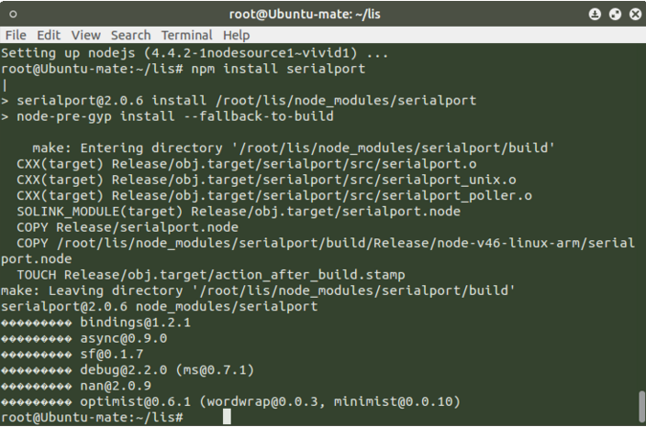The width and height of the screenshot is (646, 427).
Task: Click the bindings@1.2.1 dependency line
Action: (95, 323)
